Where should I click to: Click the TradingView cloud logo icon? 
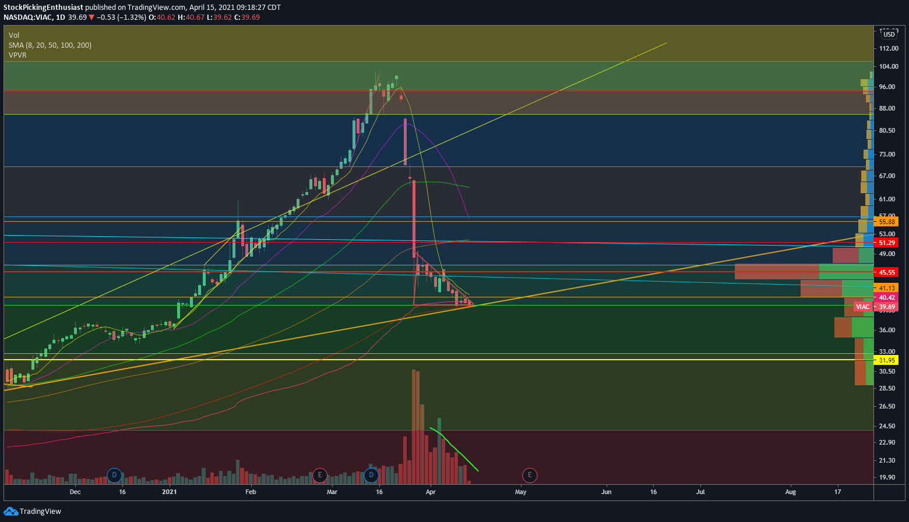coord(10,511)
